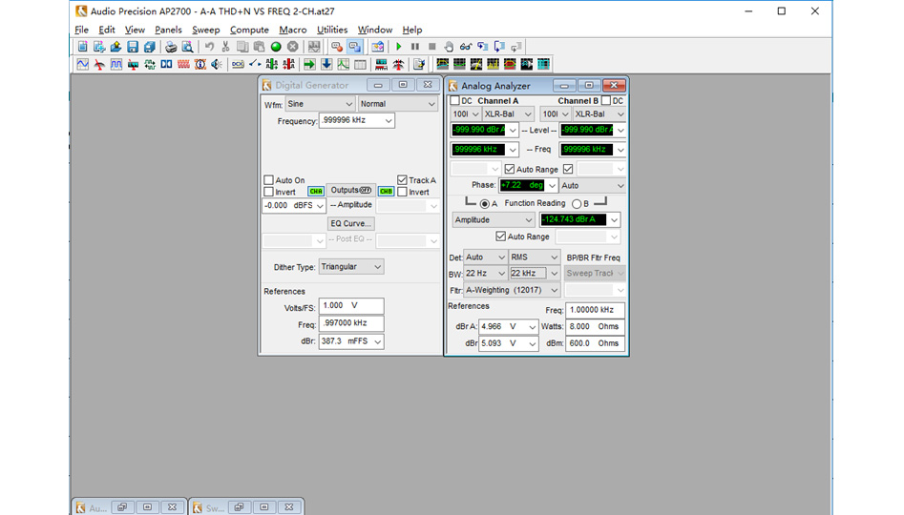904x515 pixels.
Task: Click the speaker Headphone/Speaker panel icon
Action: [217, 64]
